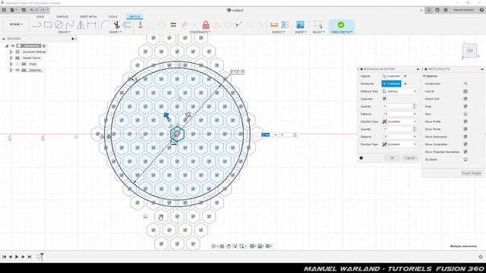The height and width of the screenshot is (273, 486).
Task: Enable the 3D Sketch checkbox
Action: click(x=465, y=159)
